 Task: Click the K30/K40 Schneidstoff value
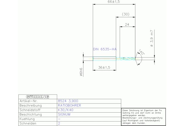[x=66, y=110]
